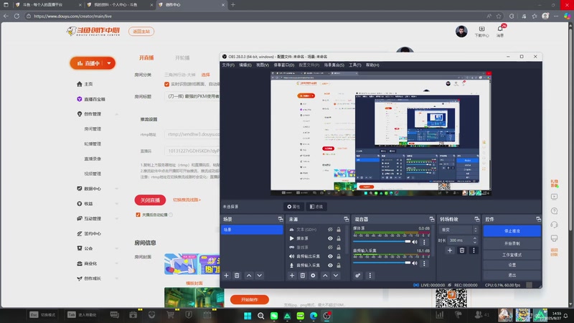Open transition three-dot properties menu

474,251
